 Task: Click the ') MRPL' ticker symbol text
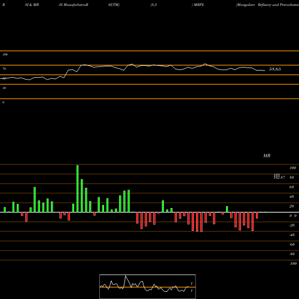pos(198,5)
